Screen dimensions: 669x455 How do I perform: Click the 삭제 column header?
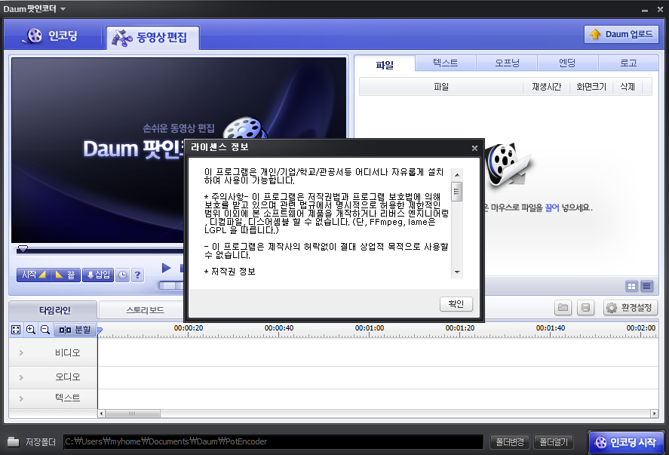pyautogui.click(x=628, y=87)
